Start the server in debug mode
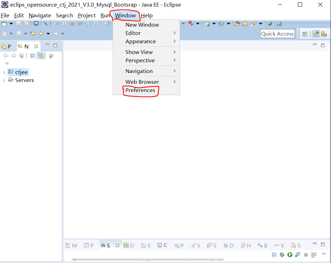The width and height of the screenshot is (331, 263). [282, 255]
